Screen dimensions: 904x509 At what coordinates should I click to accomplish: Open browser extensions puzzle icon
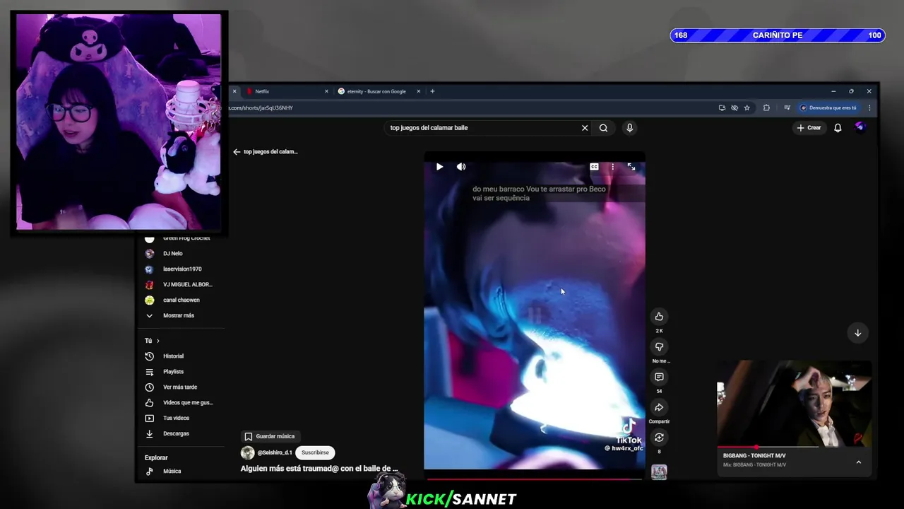coord(766,108)
